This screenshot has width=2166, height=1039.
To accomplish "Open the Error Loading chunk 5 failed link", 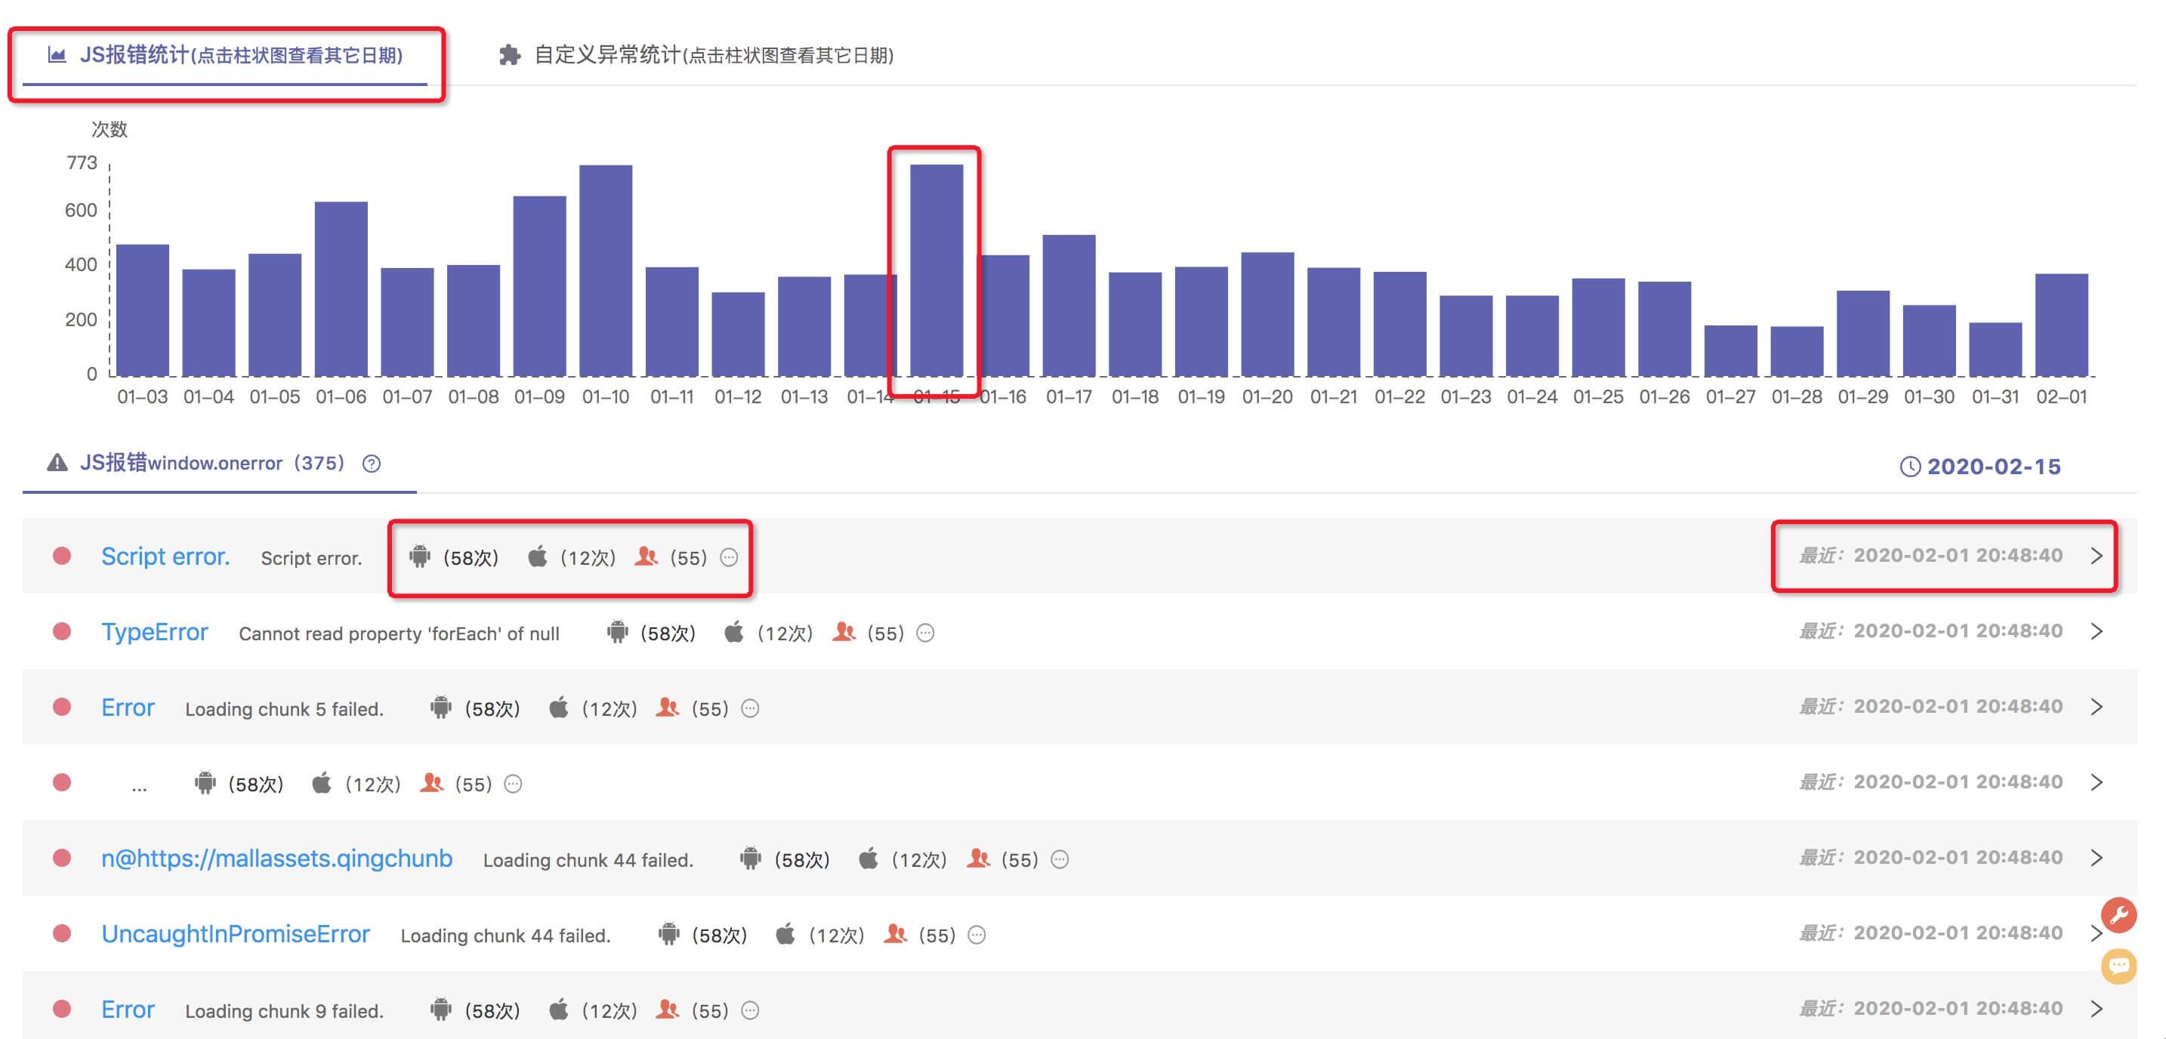I will (128, 708).
